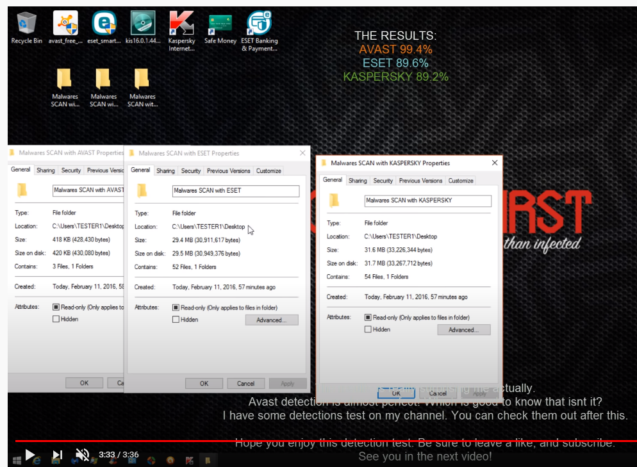Launch the Safe Money shortcut
This screenshot has width=637, height=467.
pos(220,28)
